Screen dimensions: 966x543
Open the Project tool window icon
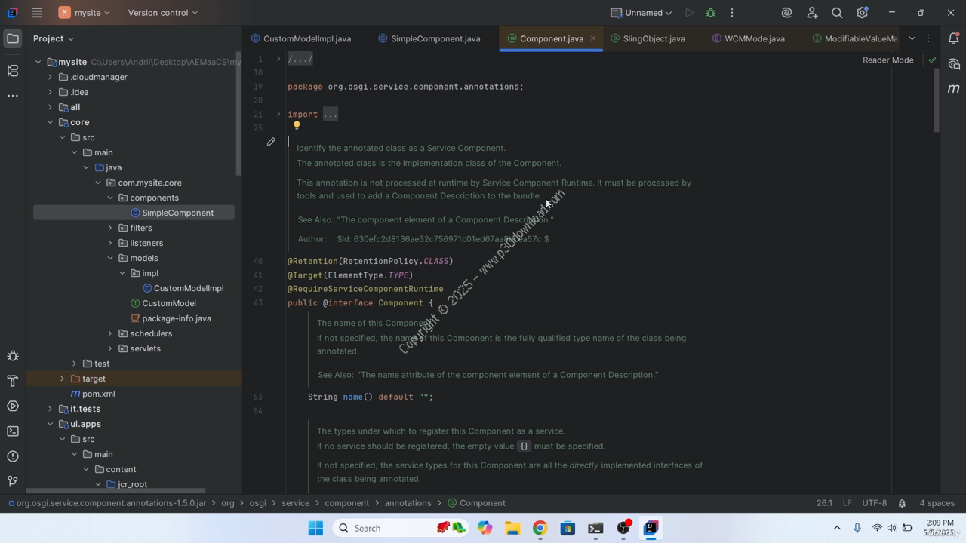13,38
